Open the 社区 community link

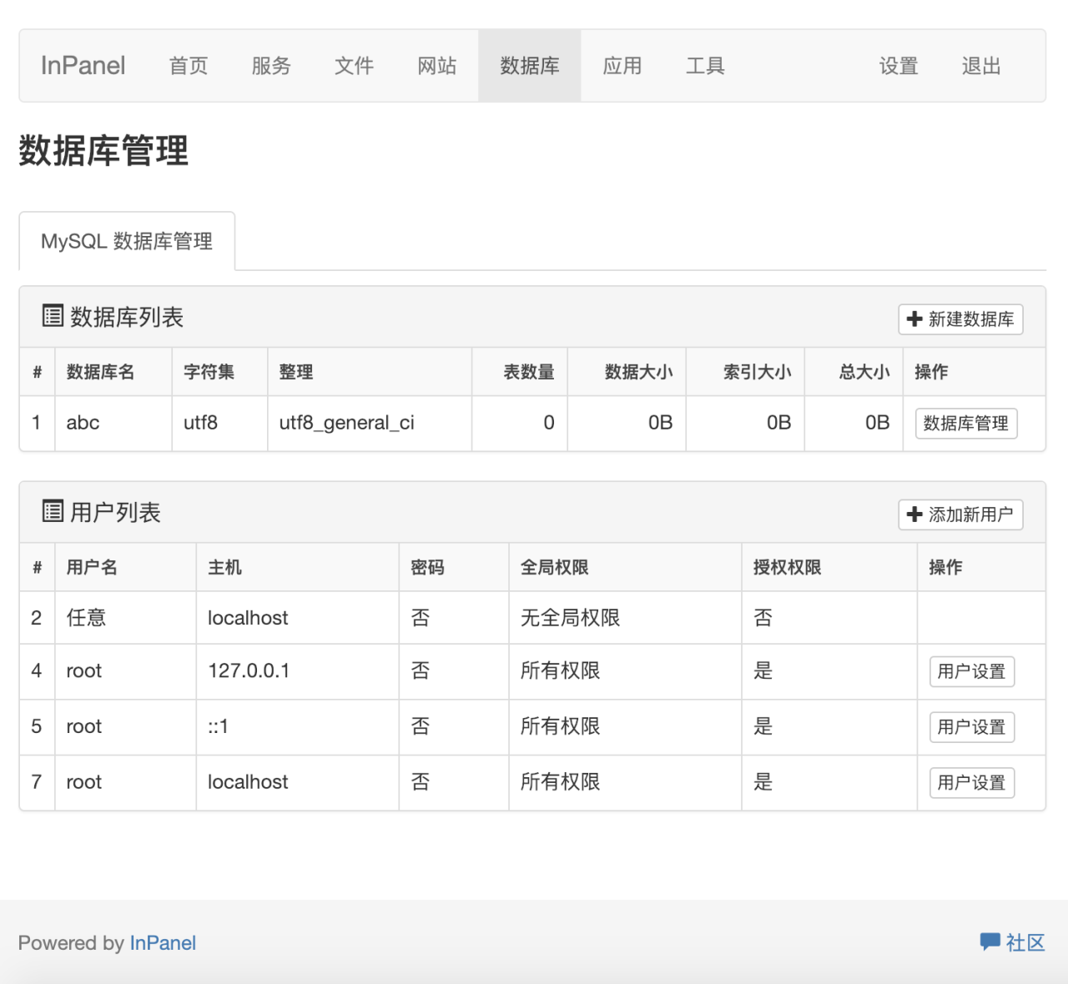click(x=1025, y=942)
